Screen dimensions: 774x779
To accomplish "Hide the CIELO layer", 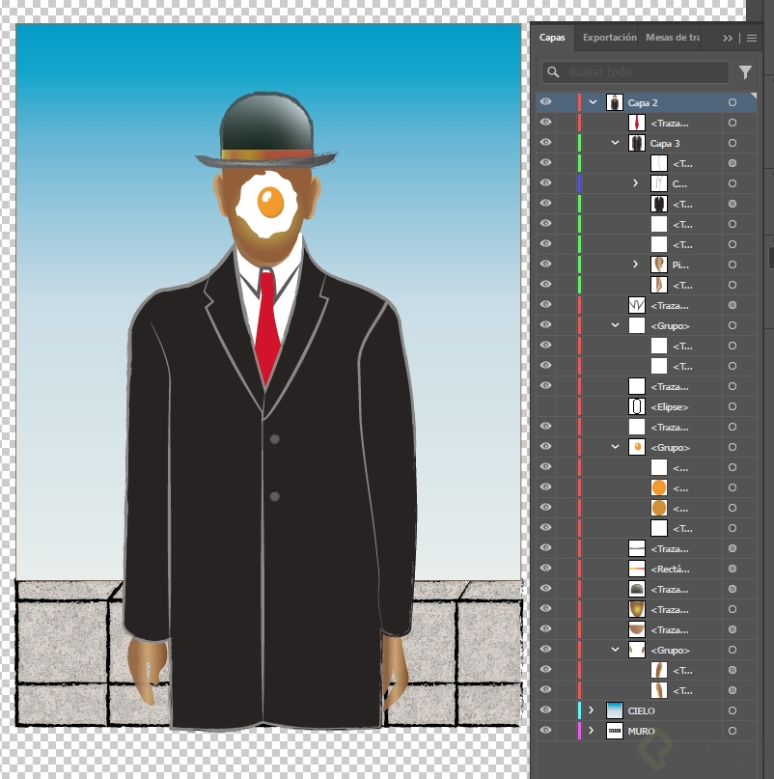I will 546,709.
